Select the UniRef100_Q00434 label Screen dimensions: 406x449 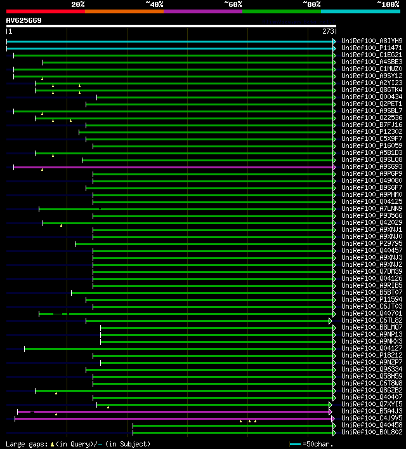pyautogui.click(x=372, y=97)
